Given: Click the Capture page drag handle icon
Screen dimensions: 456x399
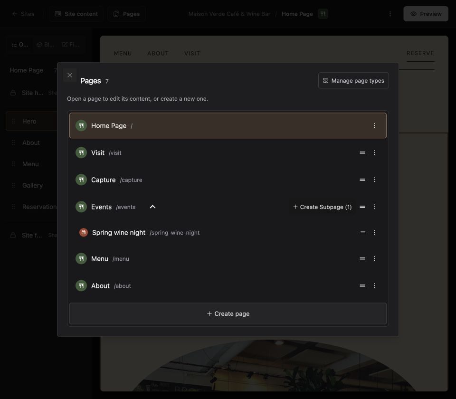Looking at the screenshot, I should click(362, 180).
